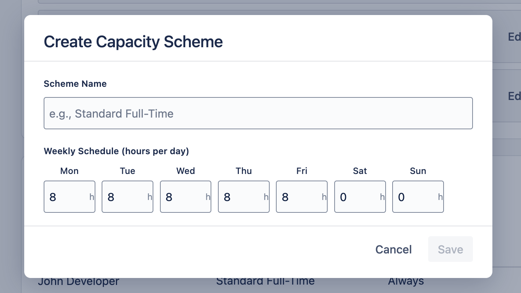This screenshot has height=293, width=521.
Task: Select the Sunday hours field showing 0
Action: click(418, 197)
